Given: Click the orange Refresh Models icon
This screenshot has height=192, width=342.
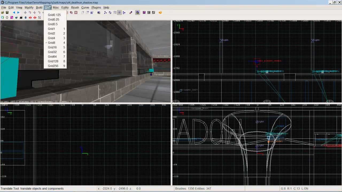Looking at the screenshot, I should click(160, 13).
